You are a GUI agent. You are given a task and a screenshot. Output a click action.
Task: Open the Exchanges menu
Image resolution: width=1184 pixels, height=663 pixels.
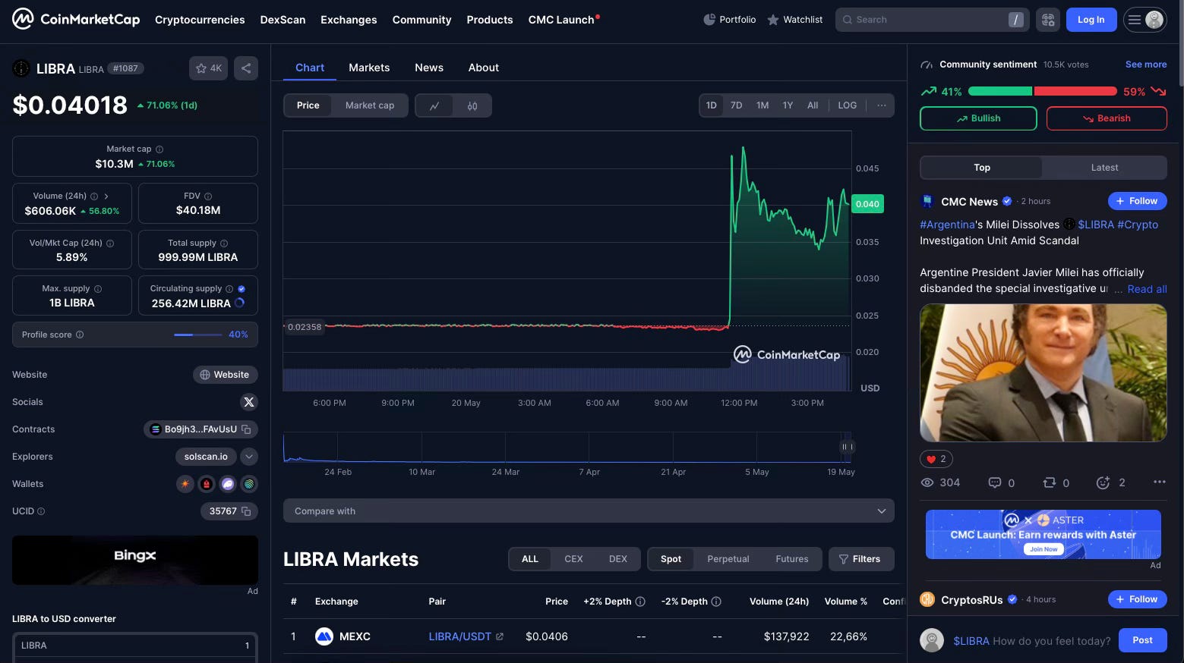349,20
